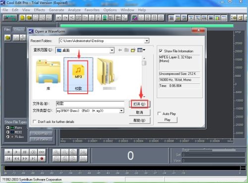The height and width of the screenshot is (183, 248).
Task: Switch to the Effects tab in left panel
Action: [x=19, y=30]
